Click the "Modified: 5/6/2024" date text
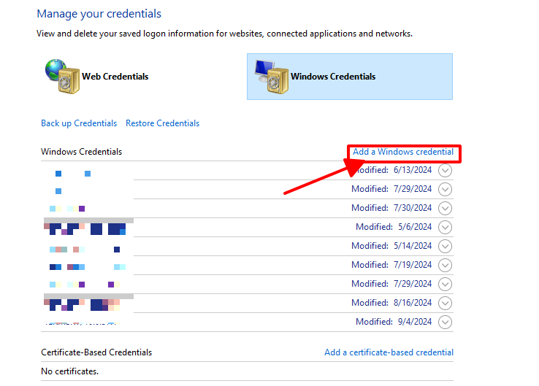This screenshot has width=539, height=386. [394, 227]
